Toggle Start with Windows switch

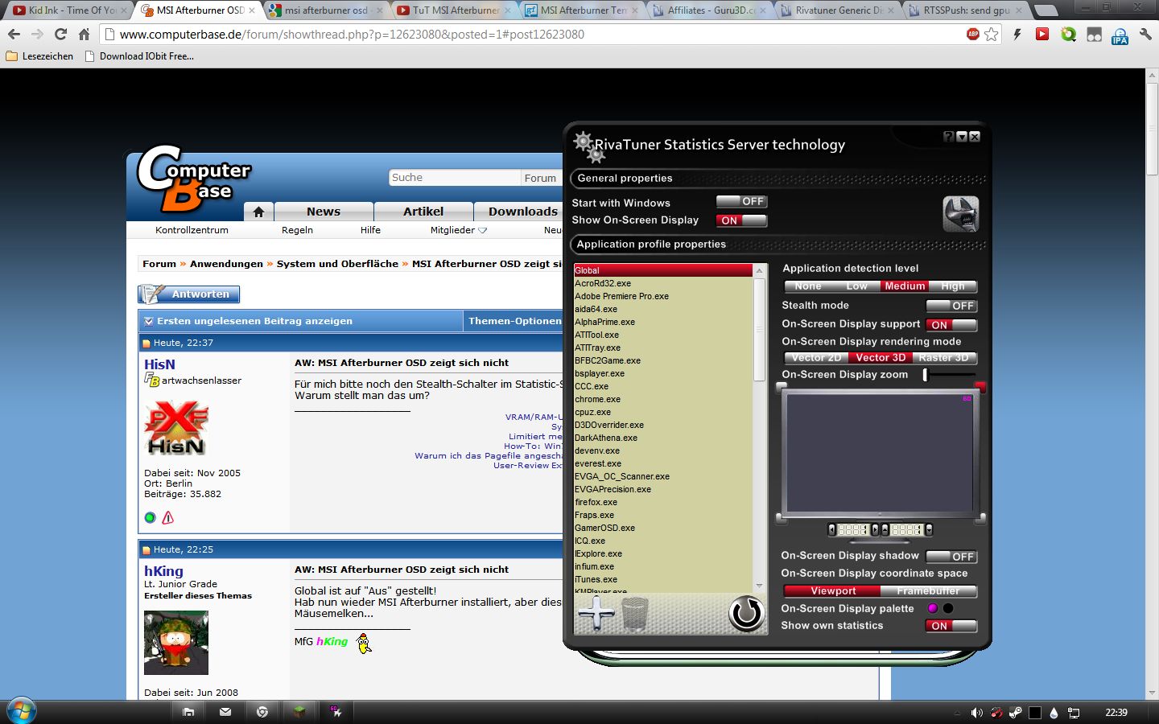[741, 202]
